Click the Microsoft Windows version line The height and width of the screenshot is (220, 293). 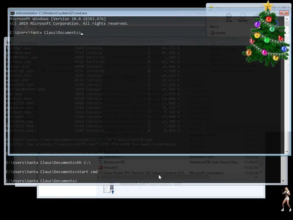(58, 19)
